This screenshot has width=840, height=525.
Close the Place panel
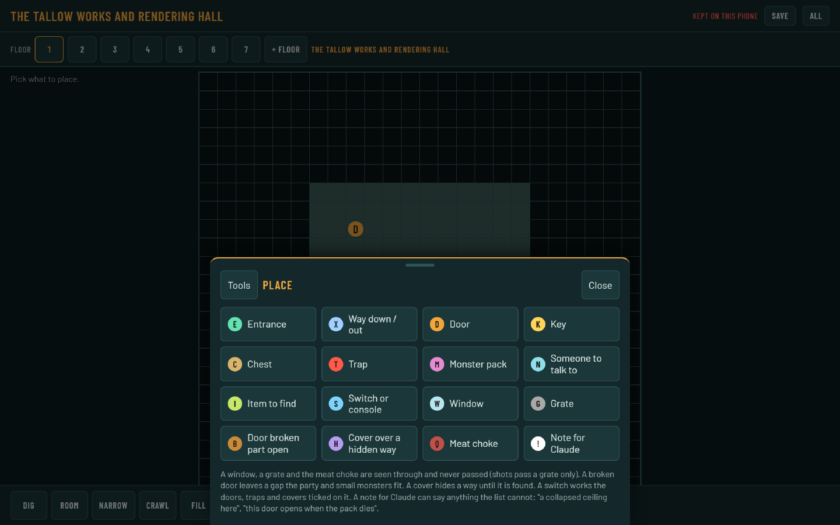pyautogui.click(x=600, y=285)
